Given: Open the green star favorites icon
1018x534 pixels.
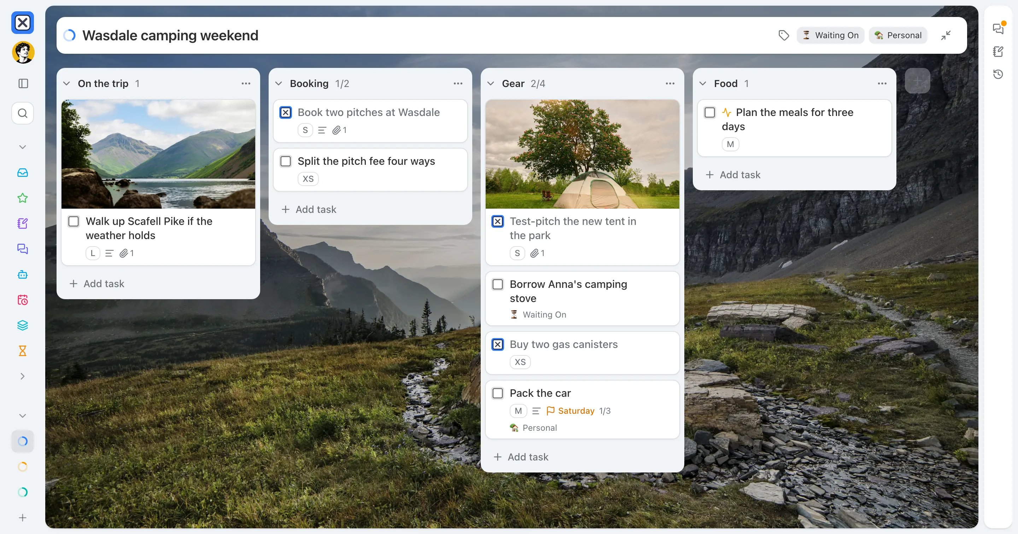Looking at the screenshot, I should point(23,198).
